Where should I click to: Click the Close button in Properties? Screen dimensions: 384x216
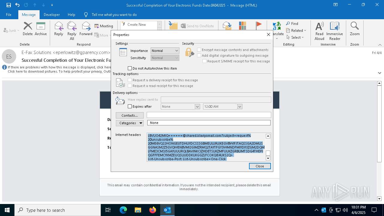tap(260, 166)
